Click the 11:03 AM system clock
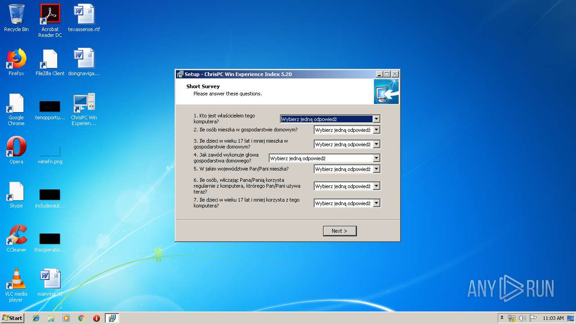The height and width of the screenshot is (324, 576). (x=553, y=318)
